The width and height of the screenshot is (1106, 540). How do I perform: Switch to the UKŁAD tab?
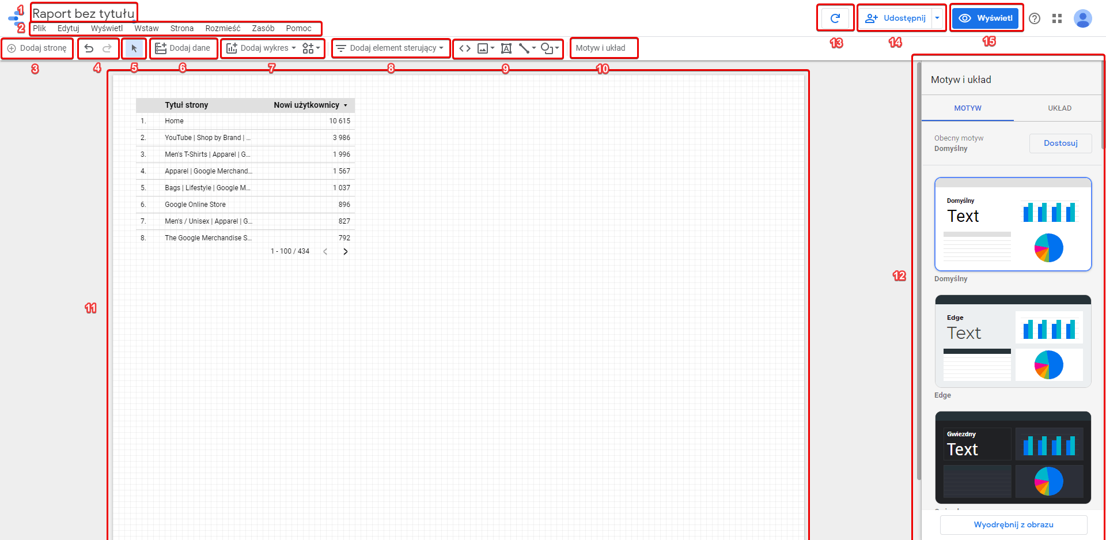click(x=1059, y=108)
